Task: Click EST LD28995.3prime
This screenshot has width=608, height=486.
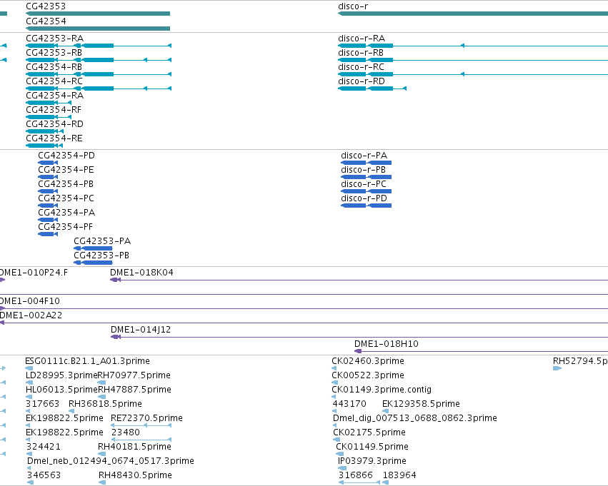Action: click(x=61, y=375)
